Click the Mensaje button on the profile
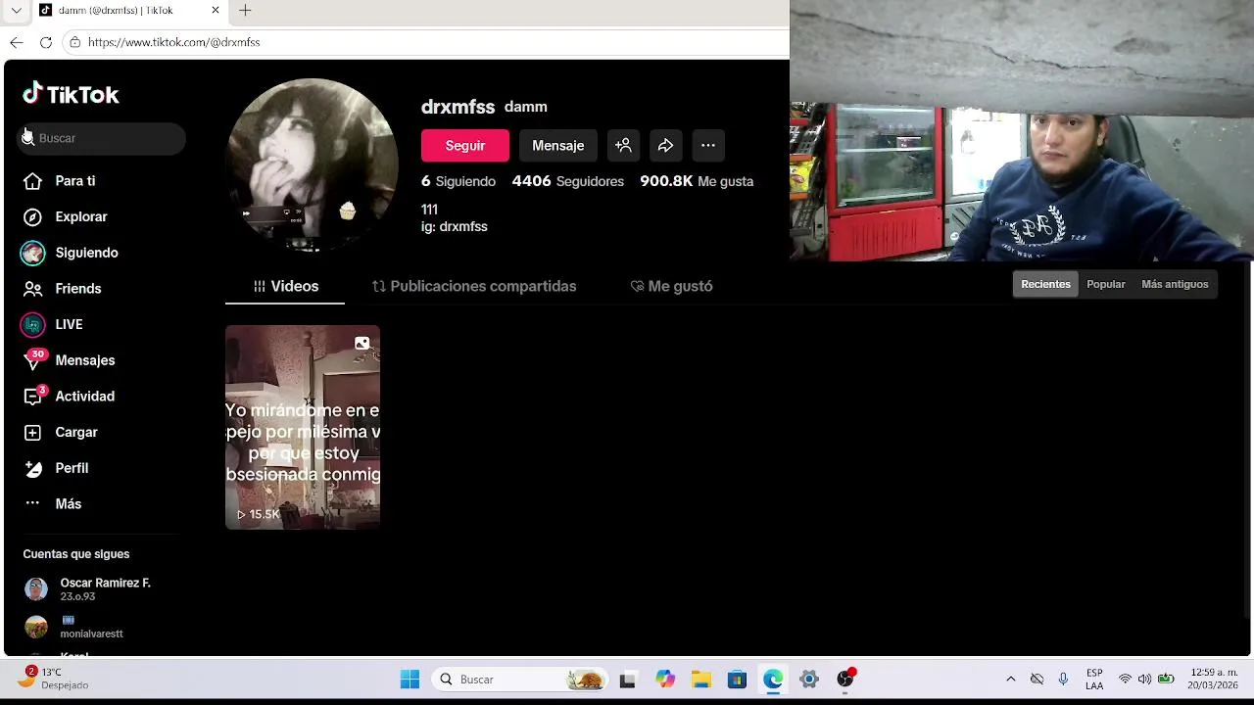1254x705 pixels. 557,146
